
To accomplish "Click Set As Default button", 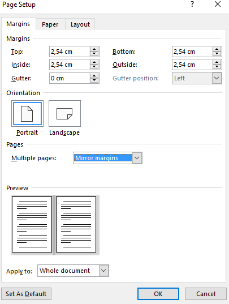I will [x=26, y=294].
